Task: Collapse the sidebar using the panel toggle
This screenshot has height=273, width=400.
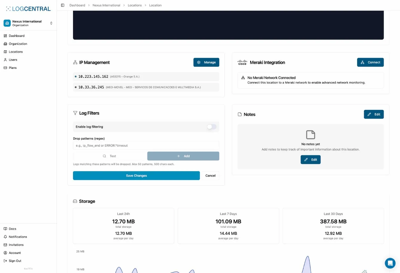Action: click(63, 5)
